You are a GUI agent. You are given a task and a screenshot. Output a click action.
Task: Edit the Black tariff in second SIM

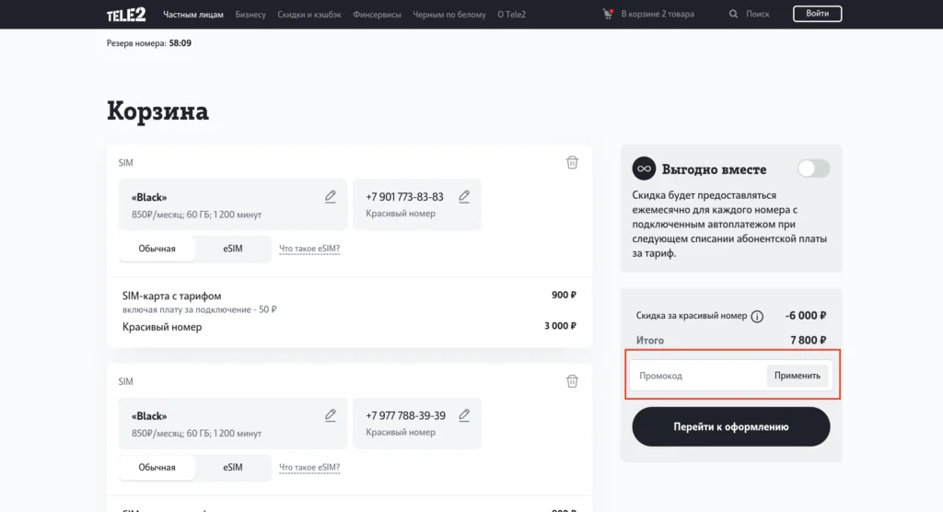331,415
